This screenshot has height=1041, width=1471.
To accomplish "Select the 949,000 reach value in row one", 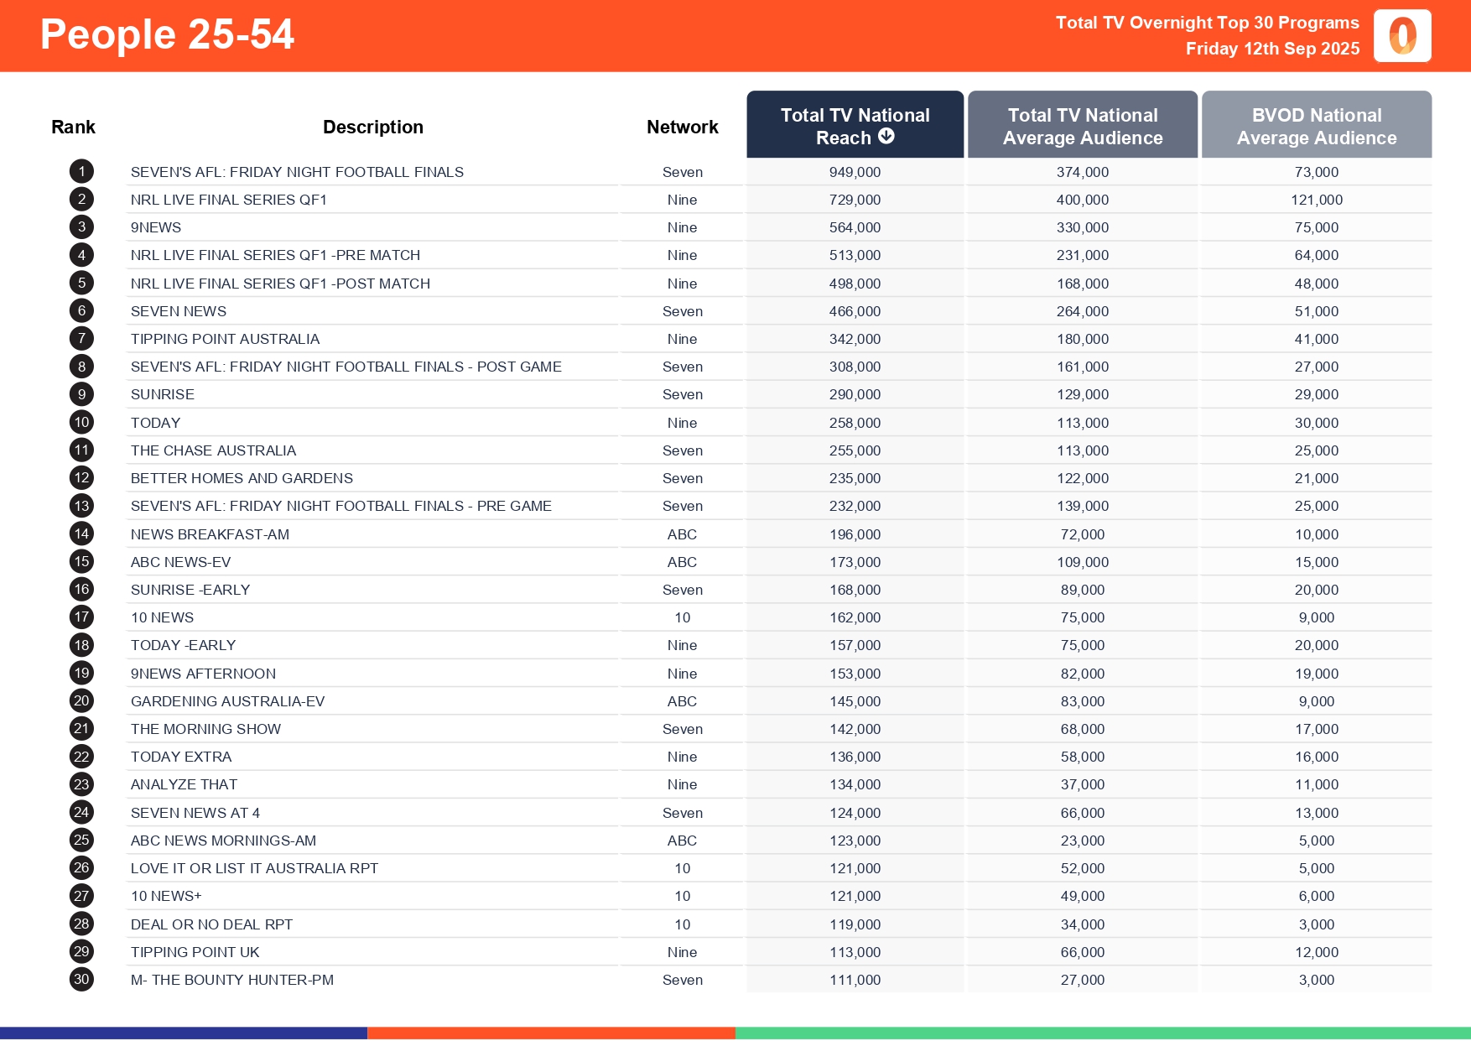I will pyautogui.click(x=855, y=171).
